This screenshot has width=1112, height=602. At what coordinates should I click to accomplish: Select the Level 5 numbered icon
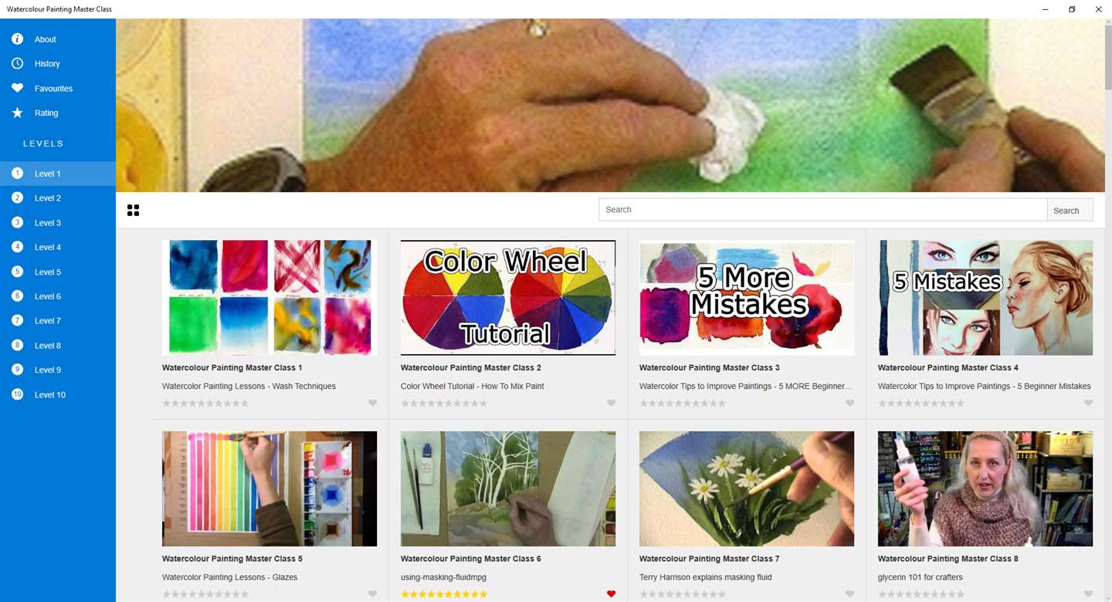tap(17, 272)
